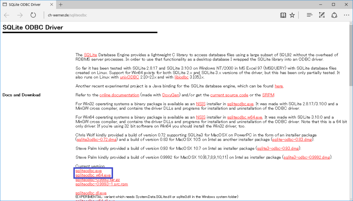The width and height of the screenshot is (353, 201).
Task: Click sqliteodbc.exe link in Win32 paragraph
Action: (x=240, y=104)
